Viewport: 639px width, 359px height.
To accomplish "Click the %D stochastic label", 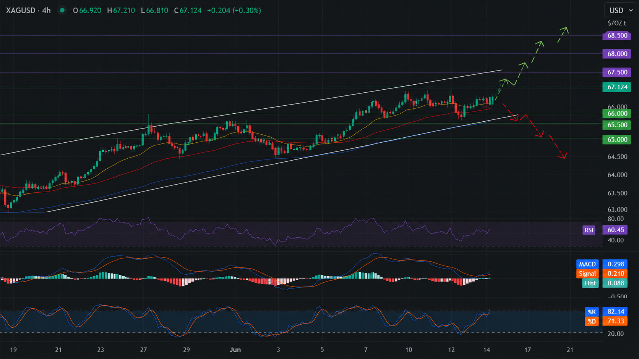I will coord(592,321).
